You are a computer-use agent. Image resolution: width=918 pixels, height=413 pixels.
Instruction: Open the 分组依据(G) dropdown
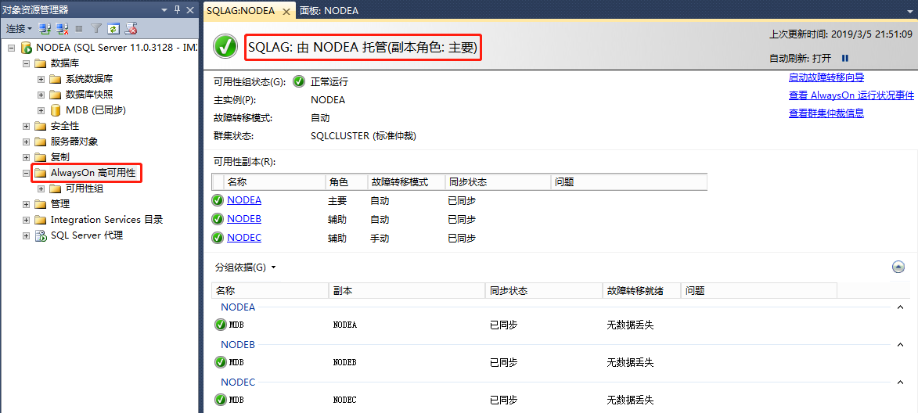(245, 268)
